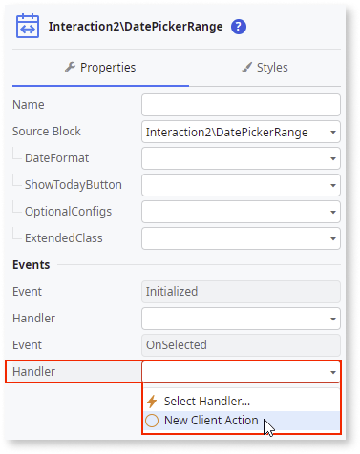The width and height of the screenshot is (360, 454).
Task: Click the blue help question mark icon
Action: (239, 27)
